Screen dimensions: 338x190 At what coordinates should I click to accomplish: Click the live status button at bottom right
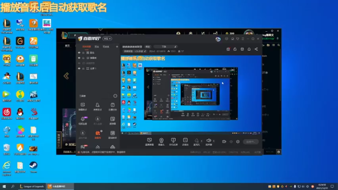251,142
